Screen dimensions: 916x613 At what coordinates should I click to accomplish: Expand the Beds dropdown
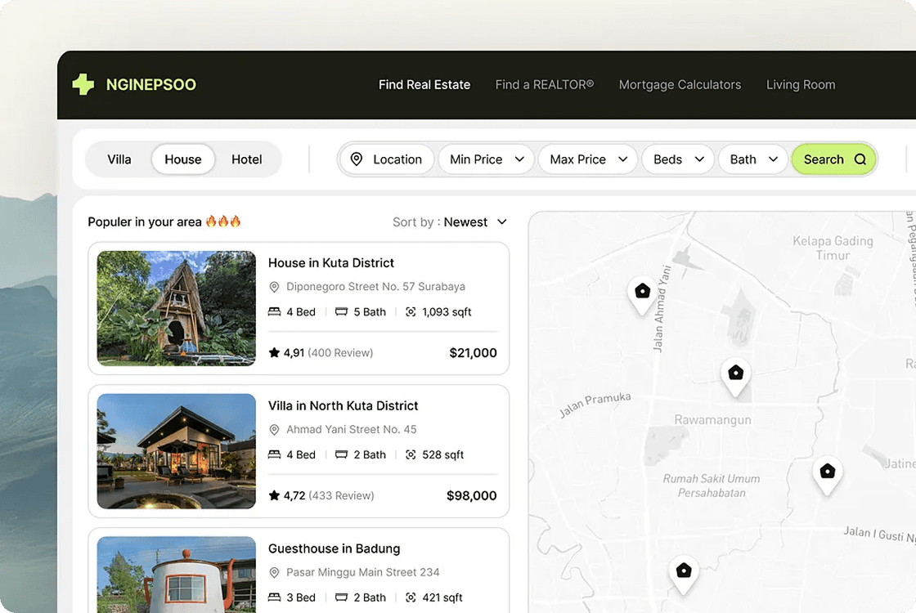point(678,159)
